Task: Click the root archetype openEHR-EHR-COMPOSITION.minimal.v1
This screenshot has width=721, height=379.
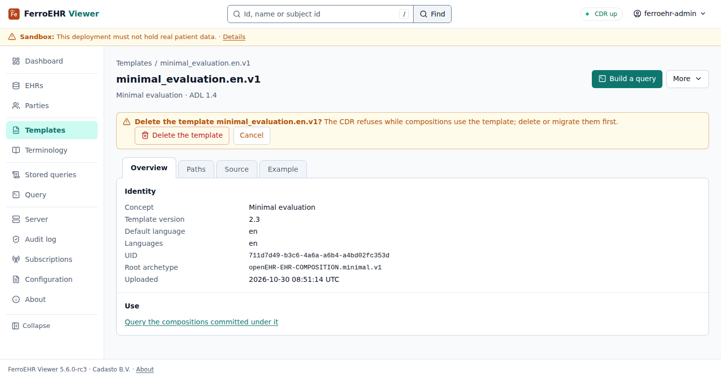Action: pyautogui.click(x=315, y=267)
